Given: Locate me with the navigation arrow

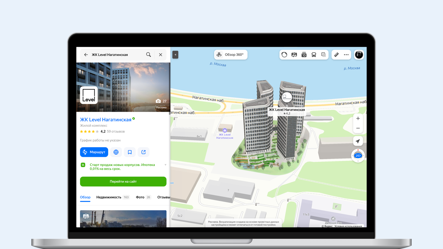Looking at the screenshot, I should tap(358, 141).
